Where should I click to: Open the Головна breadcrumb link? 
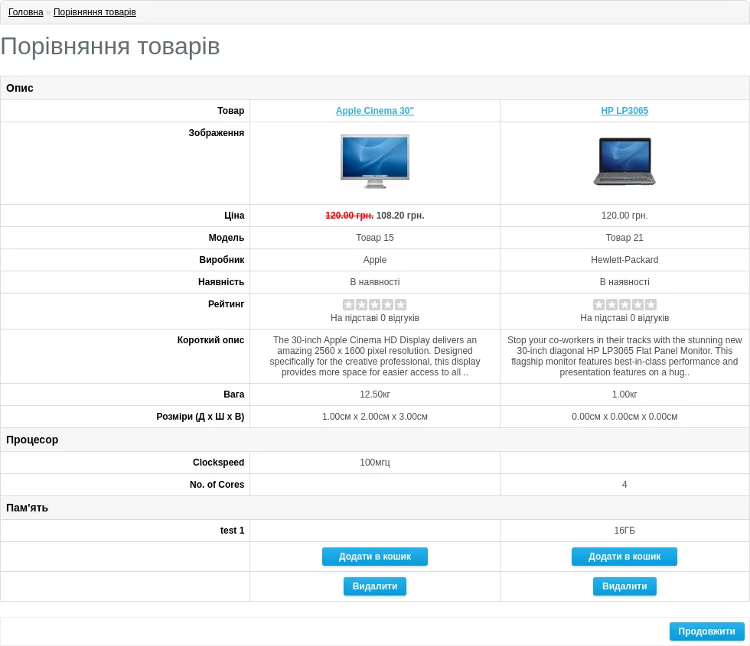26,12
